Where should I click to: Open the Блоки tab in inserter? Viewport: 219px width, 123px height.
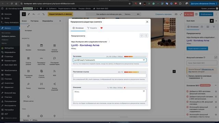click(x=24, y=21)
